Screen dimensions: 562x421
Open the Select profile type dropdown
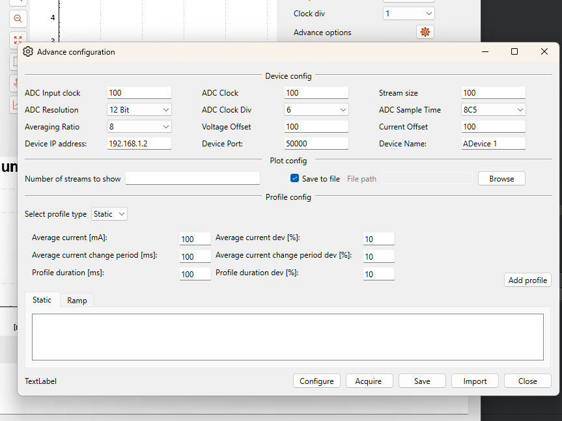point(109,213)
